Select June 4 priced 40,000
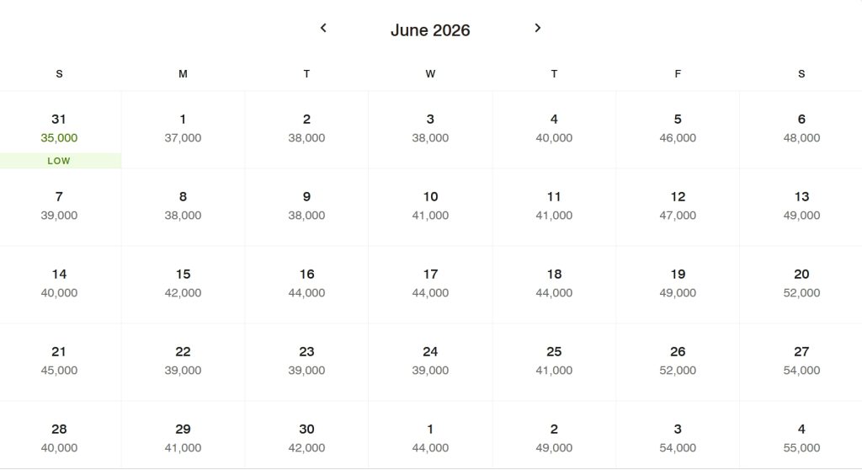 [554, 129]
